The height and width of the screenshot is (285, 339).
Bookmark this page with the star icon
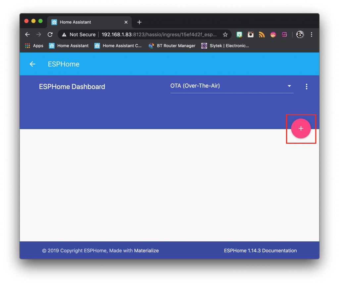225,35
